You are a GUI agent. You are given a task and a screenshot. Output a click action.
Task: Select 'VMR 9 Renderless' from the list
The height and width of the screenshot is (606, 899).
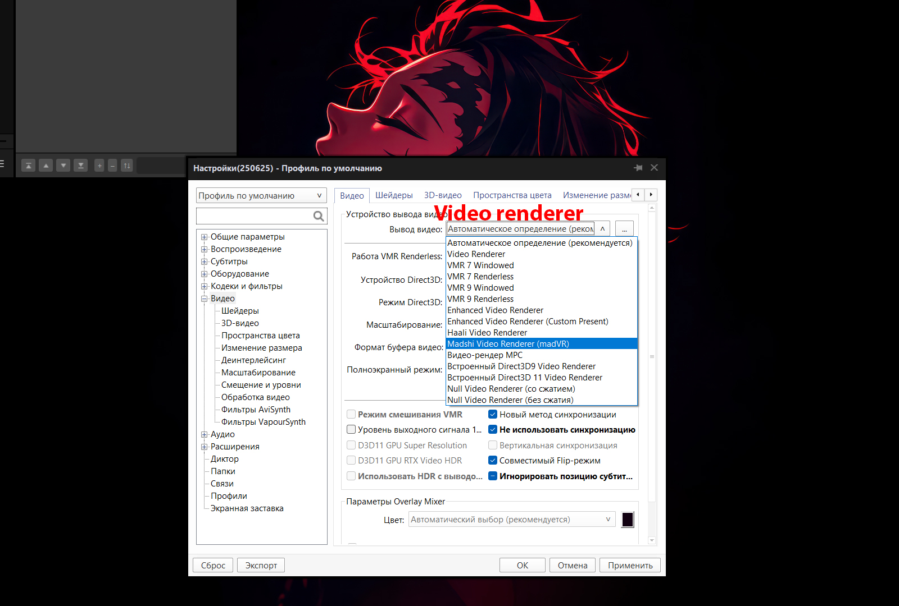tap(542, 299)
